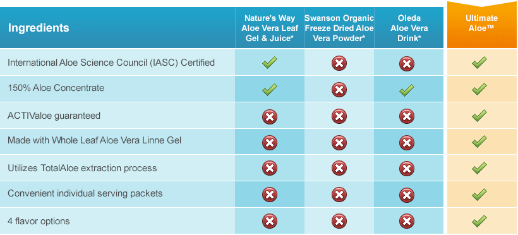Click Swanson Organic Freeze Dried header
Screen dimensions: 518x235
click(339, 28)
